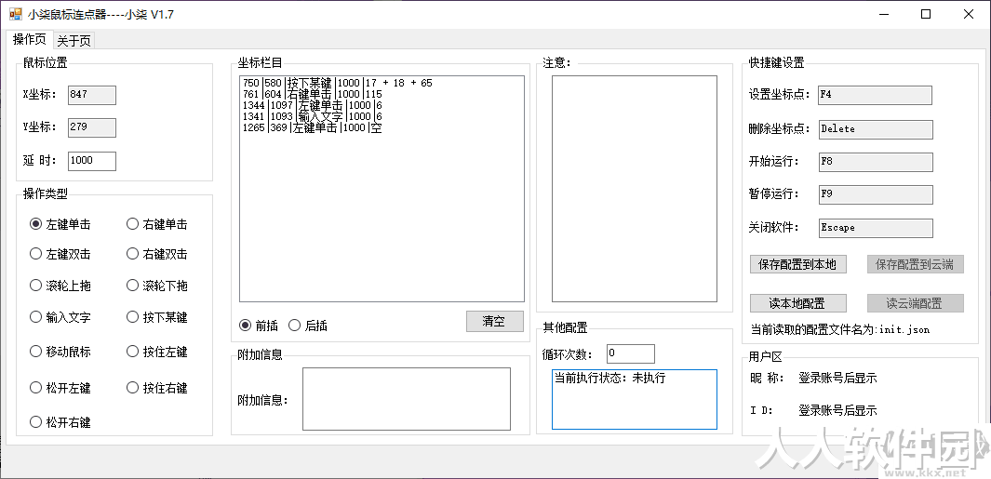991x479 pixels.
Task: Switch to the 操作页 tab
Action: tap(29, 39)
